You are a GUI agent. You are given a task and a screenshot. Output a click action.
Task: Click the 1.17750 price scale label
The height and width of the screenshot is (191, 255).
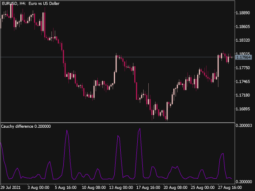243,68
